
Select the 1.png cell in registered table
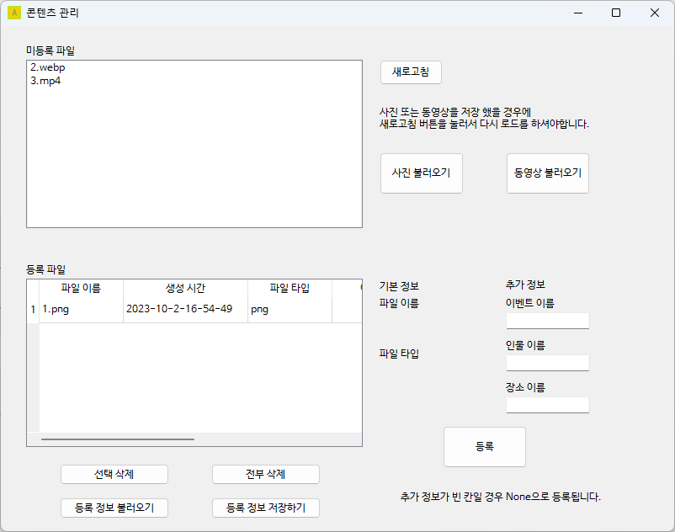[x=82, y=309]
